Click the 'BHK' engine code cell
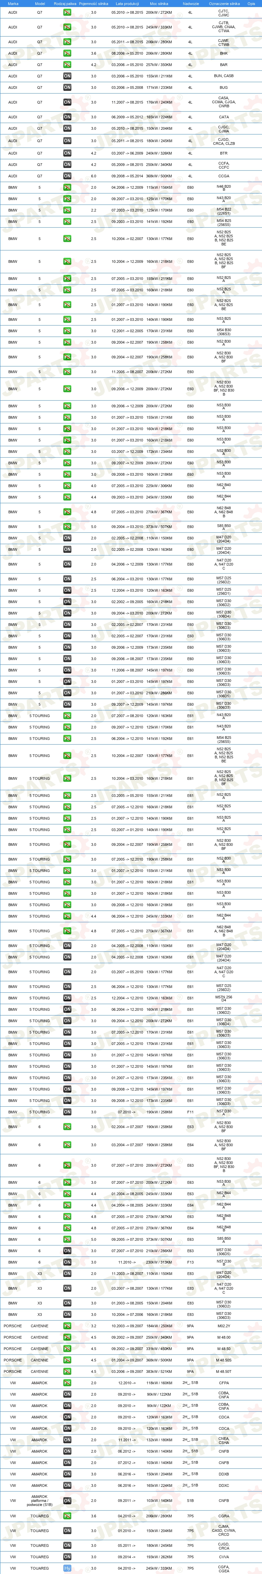 click(x=223, y=53)
